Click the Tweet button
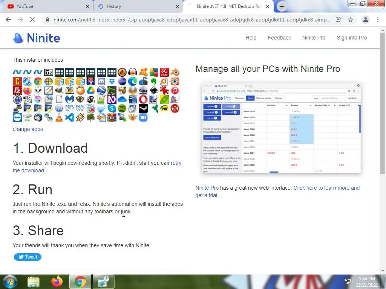Viewport: 386px width, 289px height. point(28,257)
